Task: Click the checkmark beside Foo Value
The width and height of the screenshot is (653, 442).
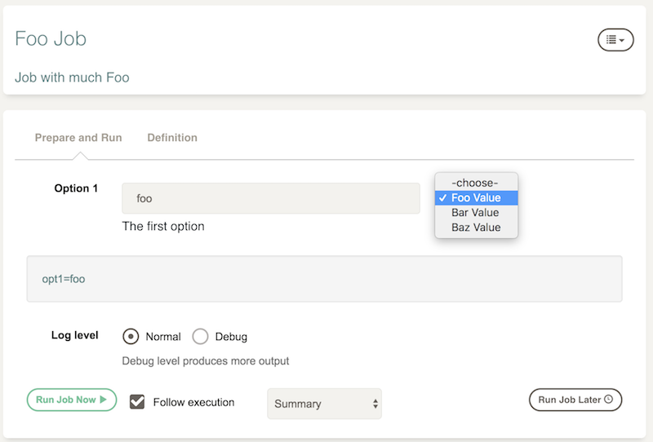Action: pos(442,197)
